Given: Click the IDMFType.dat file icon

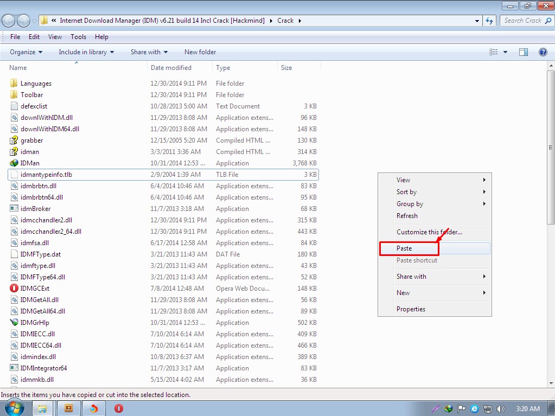Looking at the screenshot, I should click(x=14, y=254).
